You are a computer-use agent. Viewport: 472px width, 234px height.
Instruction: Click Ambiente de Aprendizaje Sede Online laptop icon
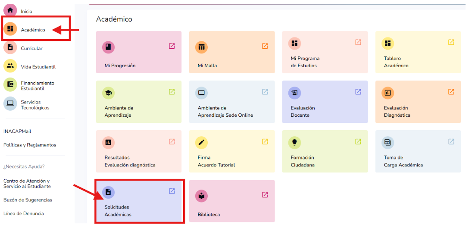pyautogui.click(x=201, y=93)
